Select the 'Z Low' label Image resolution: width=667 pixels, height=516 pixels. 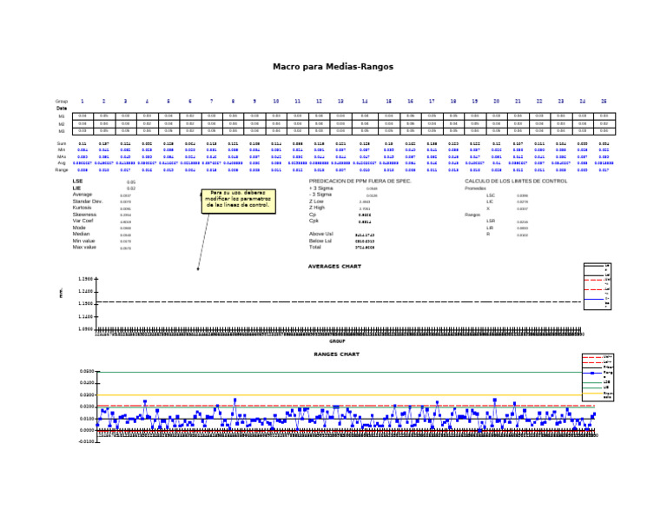[316, 202]
